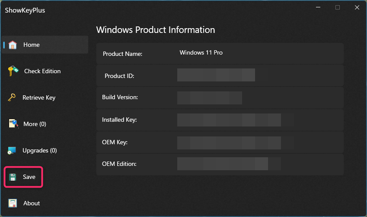Click the 'Product Name:' label

(122, 54)
